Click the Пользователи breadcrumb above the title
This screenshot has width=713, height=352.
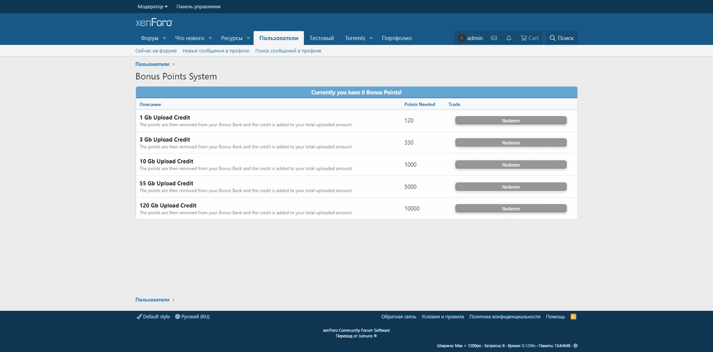click(152, 65)
